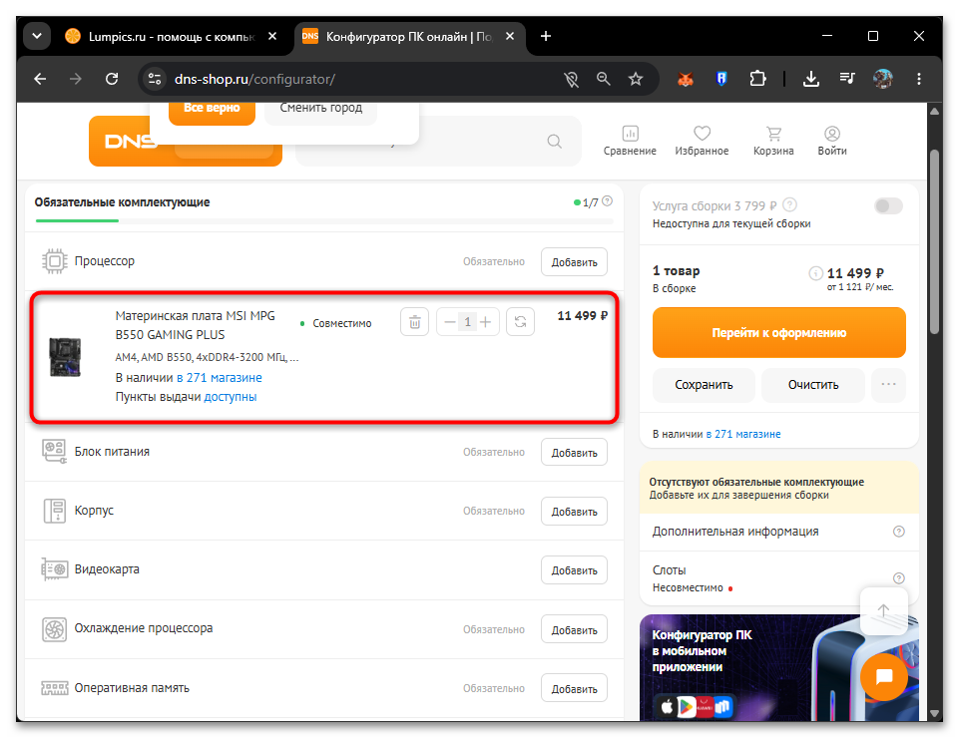Click help icon for Дополнительная информация
The image size is (959, 738).
pos(898,532)
